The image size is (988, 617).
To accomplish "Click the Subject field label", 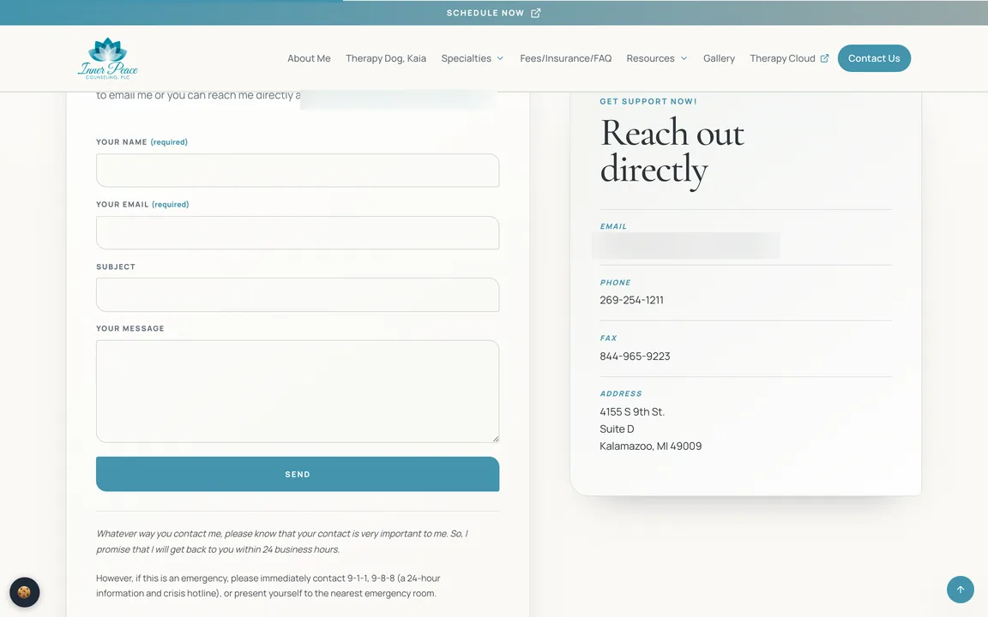I will tap(115, 267).
